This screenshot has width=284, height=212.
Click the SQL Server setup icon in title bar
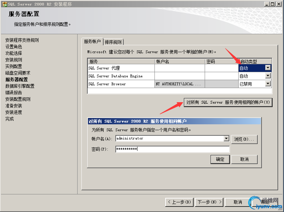point(5,4)
